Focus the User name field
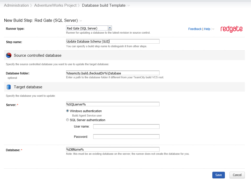 click(x=126, y=127)
